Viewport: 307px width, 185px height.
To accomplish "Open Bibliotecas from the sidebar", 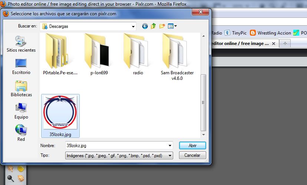I will coord(21,89).
